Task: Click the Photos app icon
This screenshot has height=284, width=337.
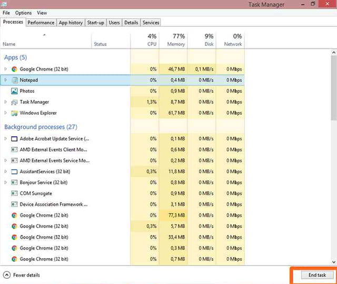Action: [14, 91]
